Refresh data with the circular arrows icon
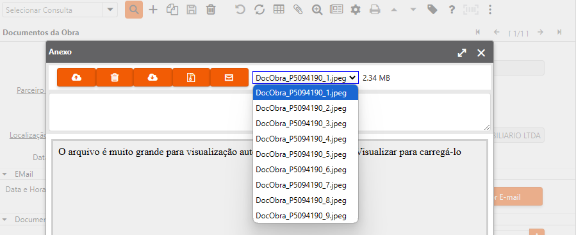 pos(259,10)
